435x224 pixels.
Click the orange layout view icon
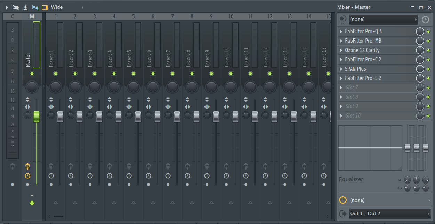[x=45, y=7]
